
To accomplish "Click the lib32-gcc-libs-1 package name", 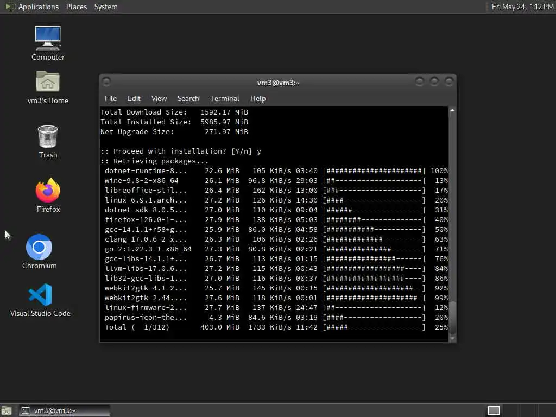I will coord(146,279).
